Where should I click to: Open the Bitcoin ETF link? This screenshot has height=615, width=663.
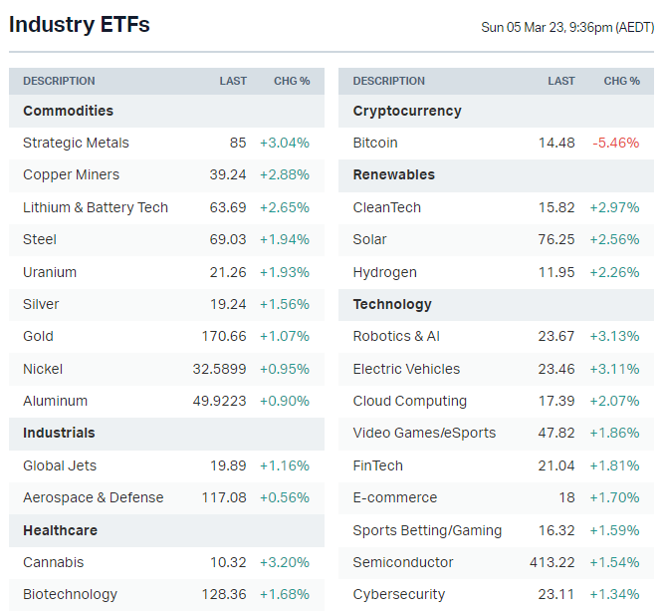(375, 143)
